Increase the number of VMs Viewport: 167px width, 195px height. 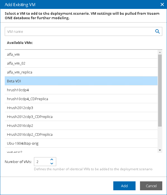(x=52, y=160)
